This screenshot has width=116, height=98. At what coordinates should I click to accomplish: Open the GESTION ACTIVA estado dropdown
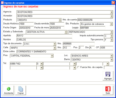coord(66,32)
